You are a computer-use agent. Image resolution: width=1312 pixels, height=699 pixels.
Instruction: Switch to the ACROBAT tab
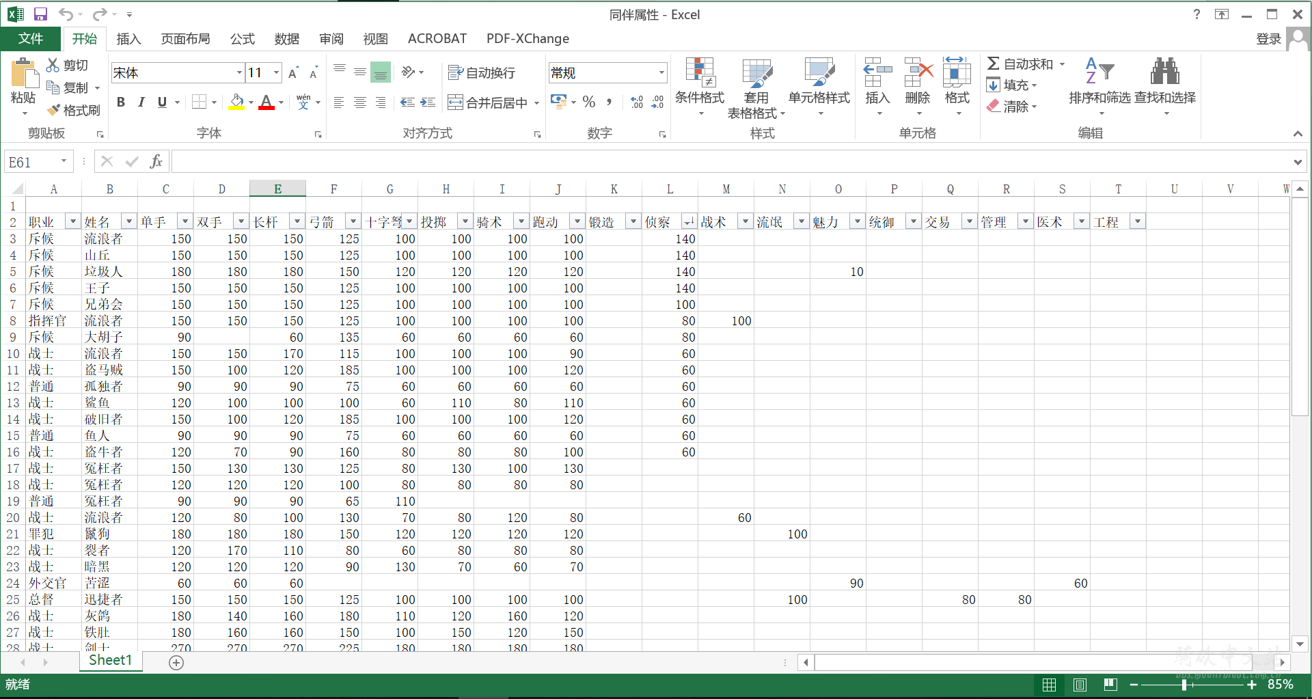[x=437, y=39]
